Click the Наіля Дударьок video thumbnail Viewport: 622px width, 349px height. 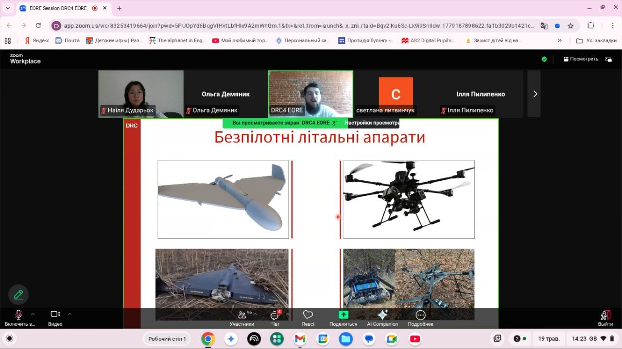[141, 94]
